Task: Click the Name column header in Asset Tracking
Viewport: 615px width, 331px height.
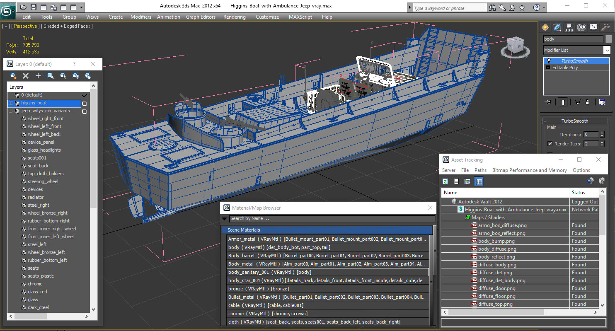Action: (505, 193)
